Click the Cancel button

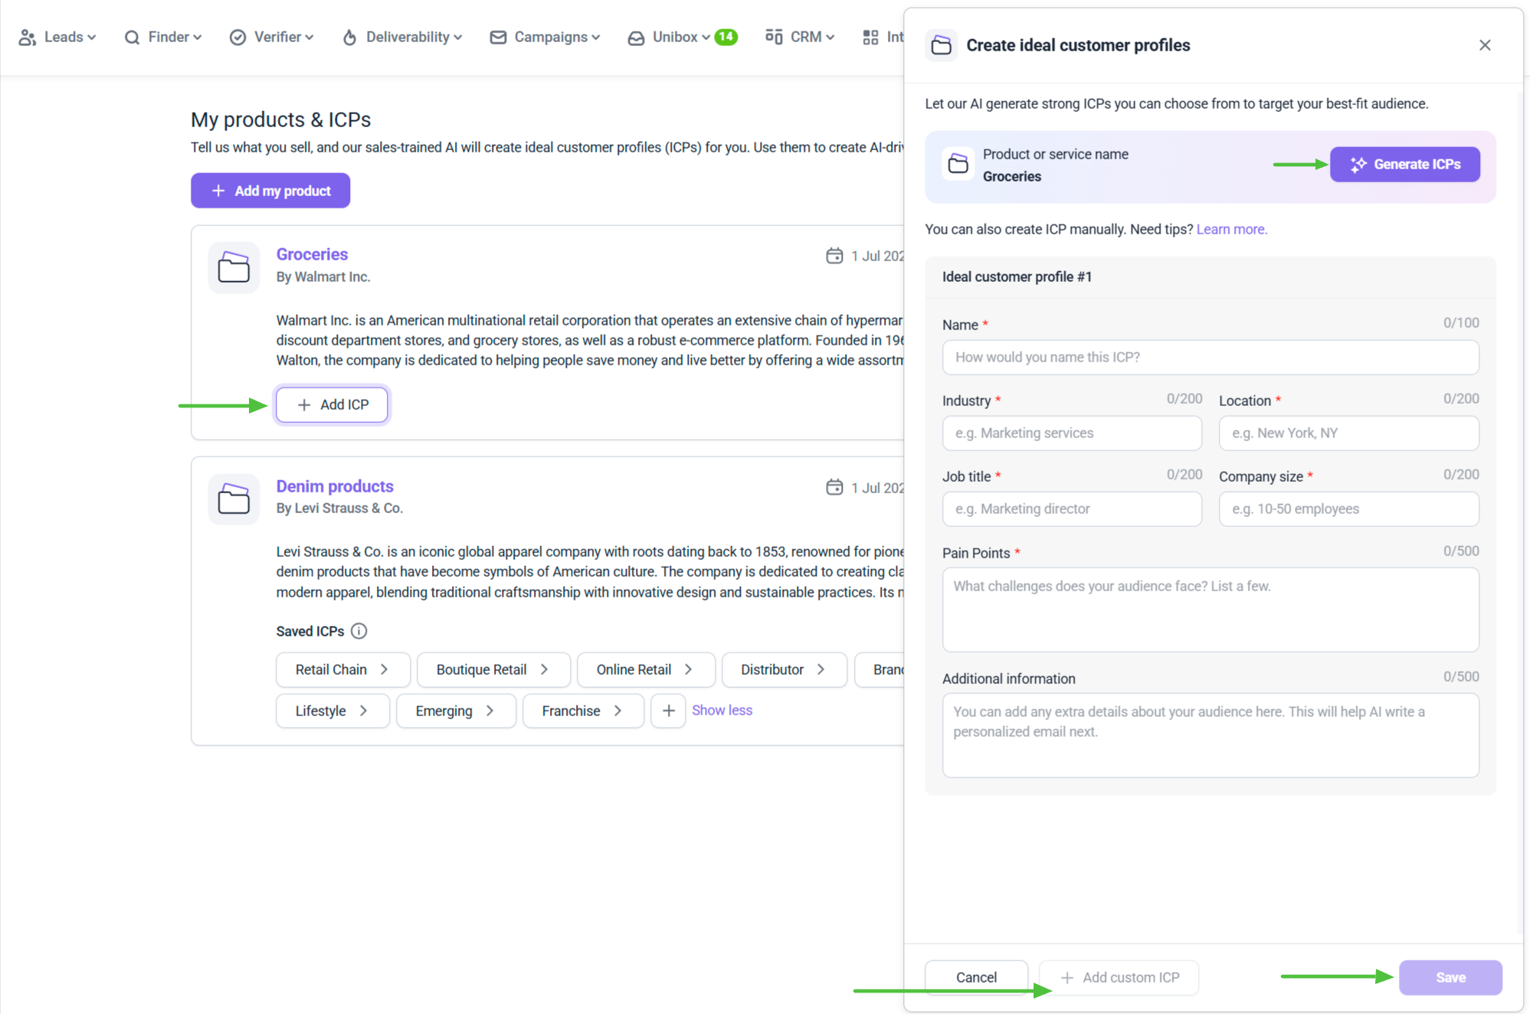point(976,977)
